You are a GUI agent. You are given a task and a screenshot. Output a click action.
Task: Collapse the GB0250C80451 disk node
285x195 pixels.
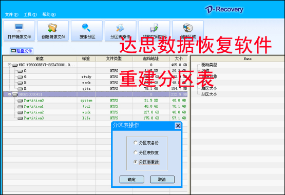(9, 94)
